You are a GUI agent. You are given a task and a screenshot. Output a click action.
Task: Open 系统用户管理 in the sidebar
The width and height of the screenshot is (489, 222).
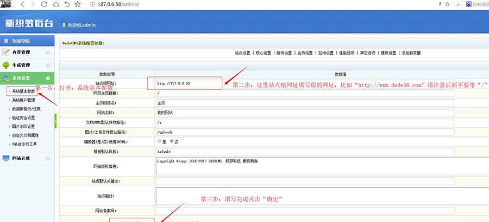(x=23, y=100)
